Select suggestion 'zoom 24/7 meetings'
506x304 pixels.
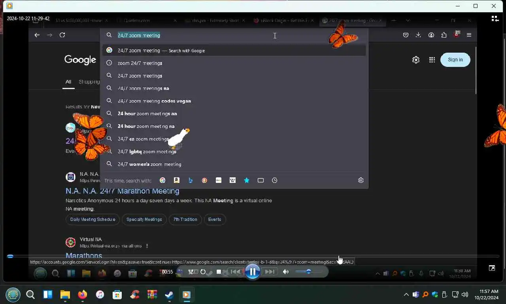(x=234, y=63)
